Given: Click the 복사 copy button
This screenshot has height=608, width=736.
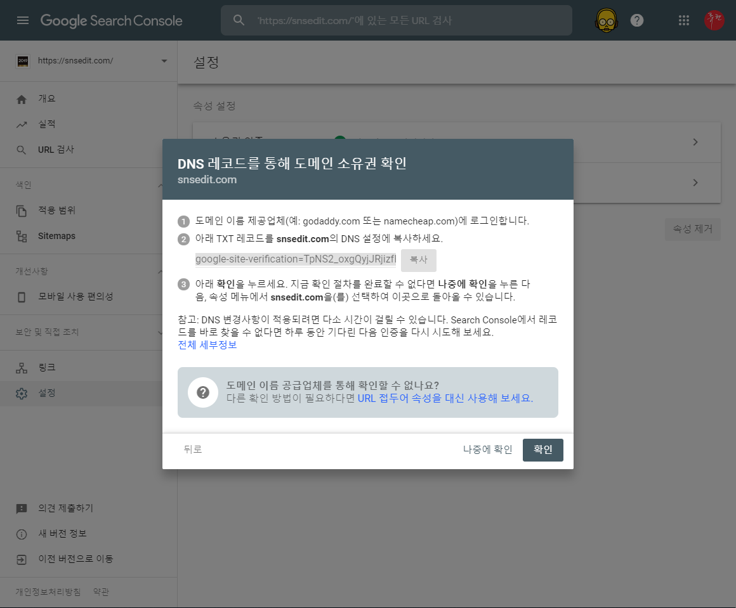Looking at the screenshot, I should click(419, 260).
